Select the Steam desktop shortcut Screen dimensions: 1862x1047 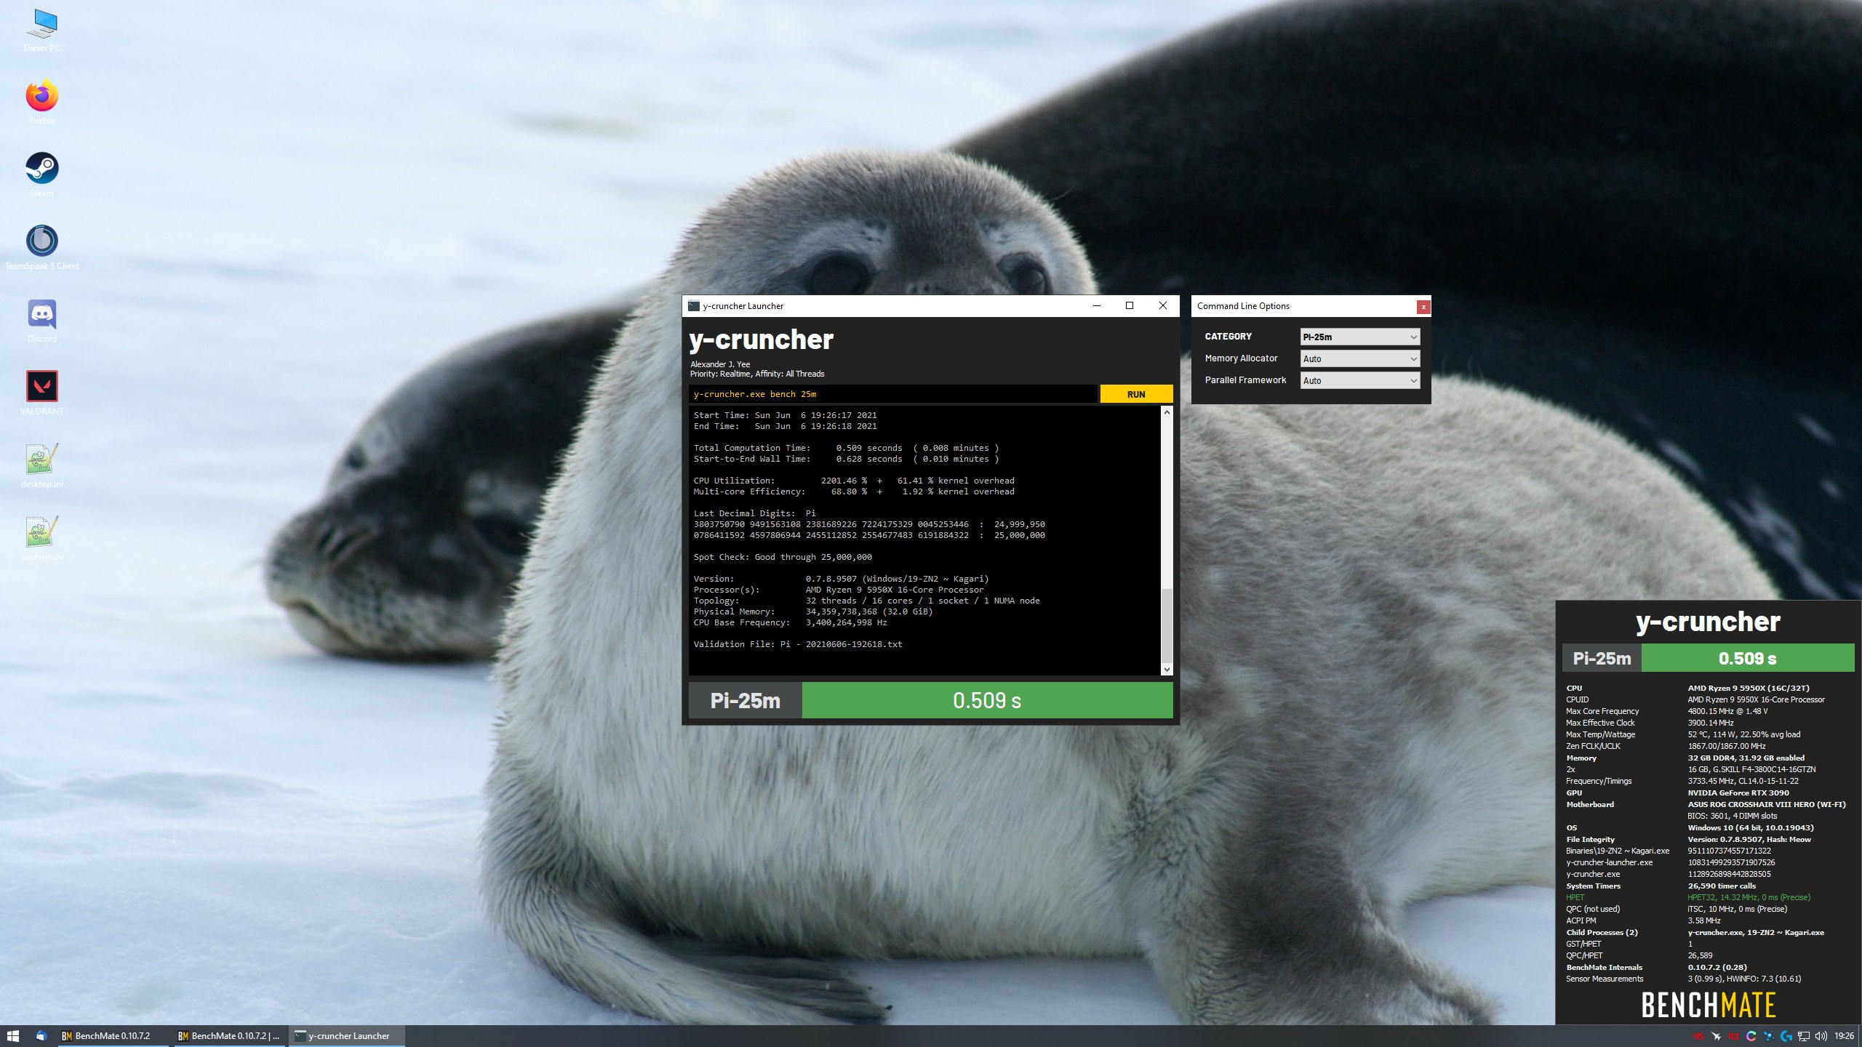pyautogui.click(x=41, y=175)
